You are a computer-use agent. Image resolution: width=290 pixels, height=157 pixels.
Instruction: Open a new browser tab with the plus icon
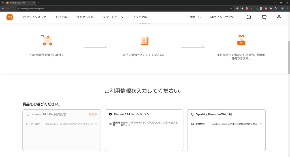click(39, 3)
